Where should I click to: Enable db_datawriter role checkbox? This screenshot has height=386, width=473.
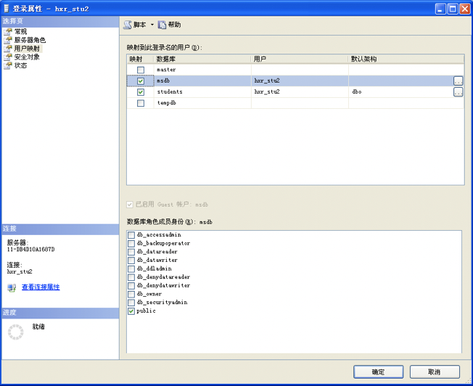(x=131, y=260)
